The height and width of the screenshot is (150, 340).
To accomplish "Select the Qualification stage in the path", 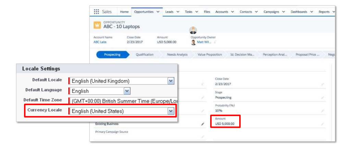I will pos(144,55).
